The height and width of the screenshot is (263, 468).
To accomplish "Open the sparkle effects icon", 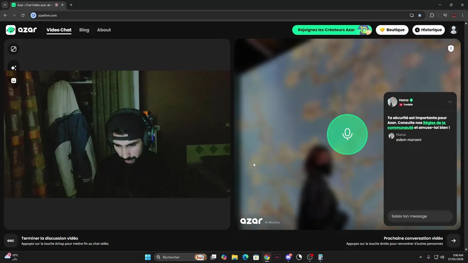I will coord(14,68).
